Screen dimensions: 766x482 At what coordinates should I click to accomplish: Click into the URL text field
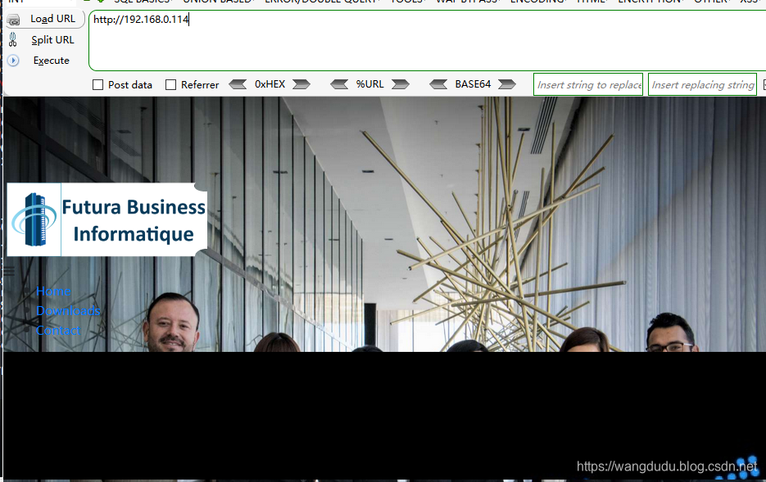[428, 40]
